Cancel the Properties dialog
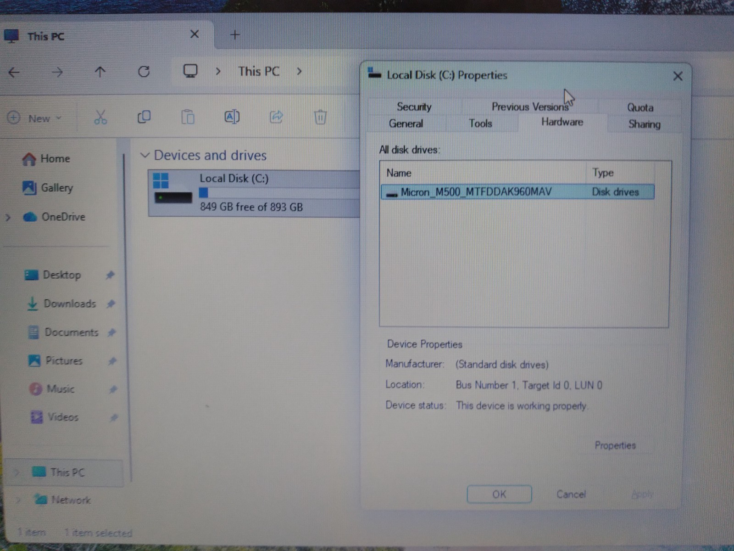 (x=571, y=495)
